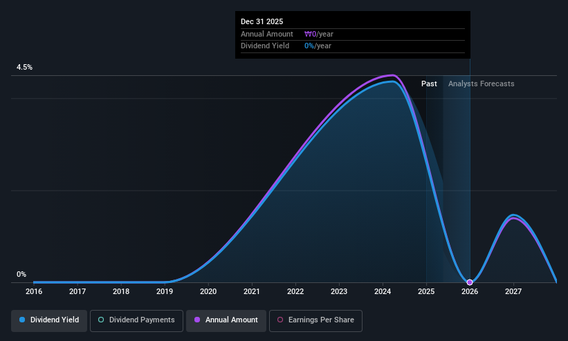The width and height of the screenshot is (568, 341).
Task: Click the 2019 x-axis label
Action: 165,291
